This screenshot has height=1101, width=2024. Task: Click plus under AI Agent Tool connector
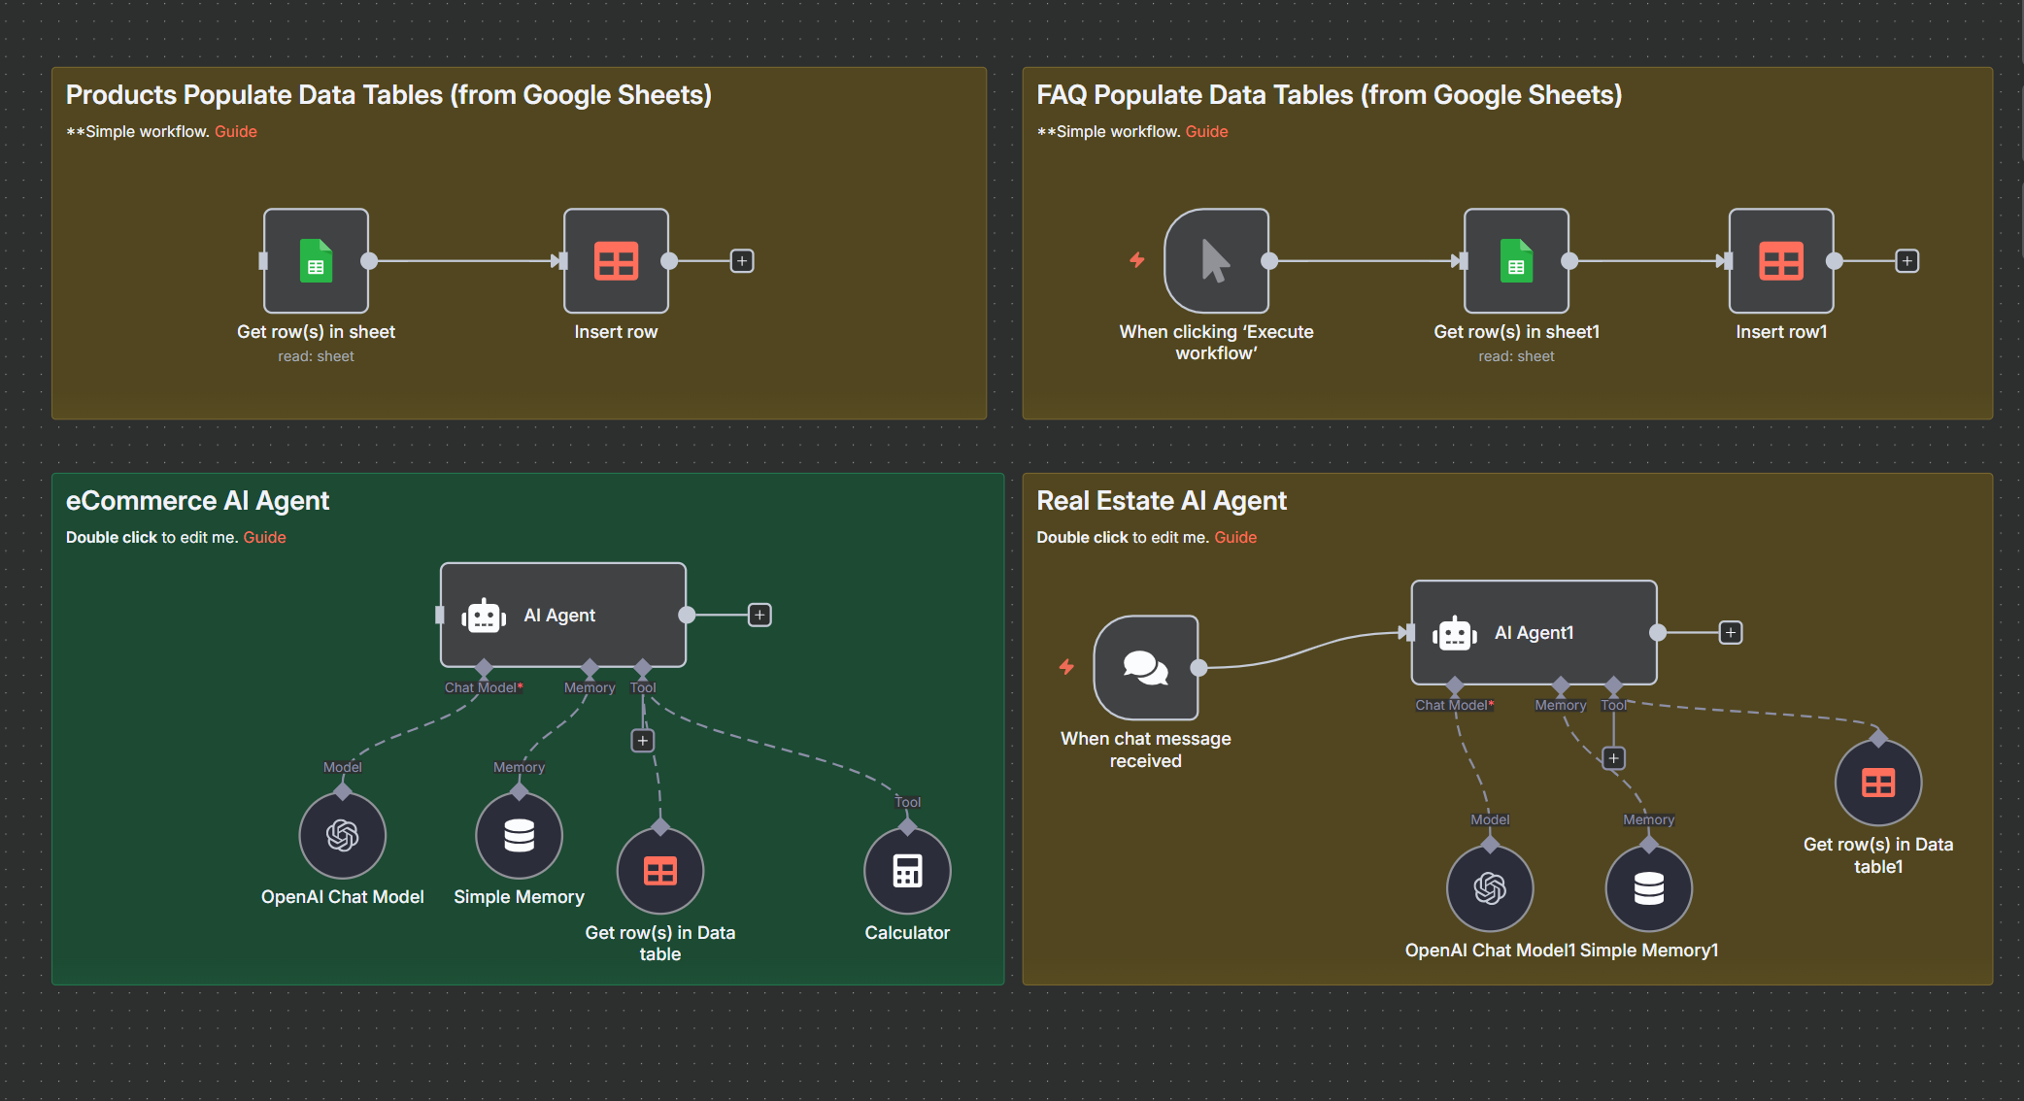click(642, 741)
